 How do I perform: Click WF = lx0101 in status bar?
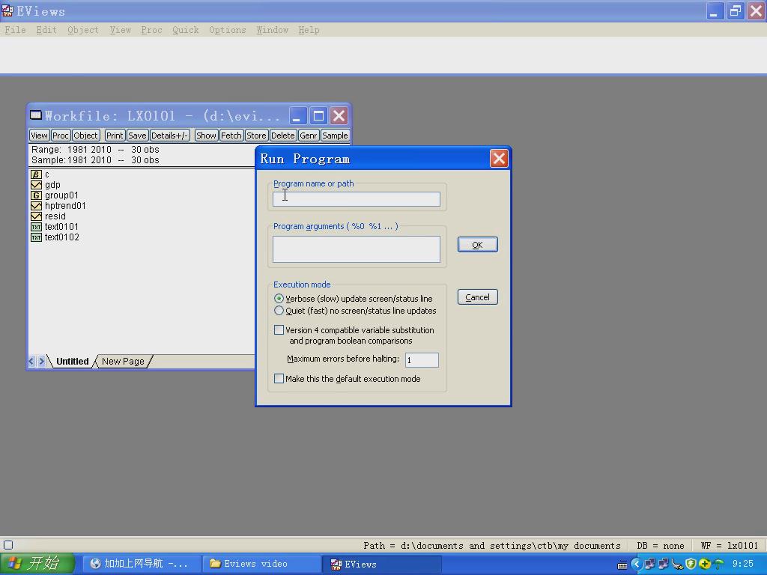pos(729,545)
